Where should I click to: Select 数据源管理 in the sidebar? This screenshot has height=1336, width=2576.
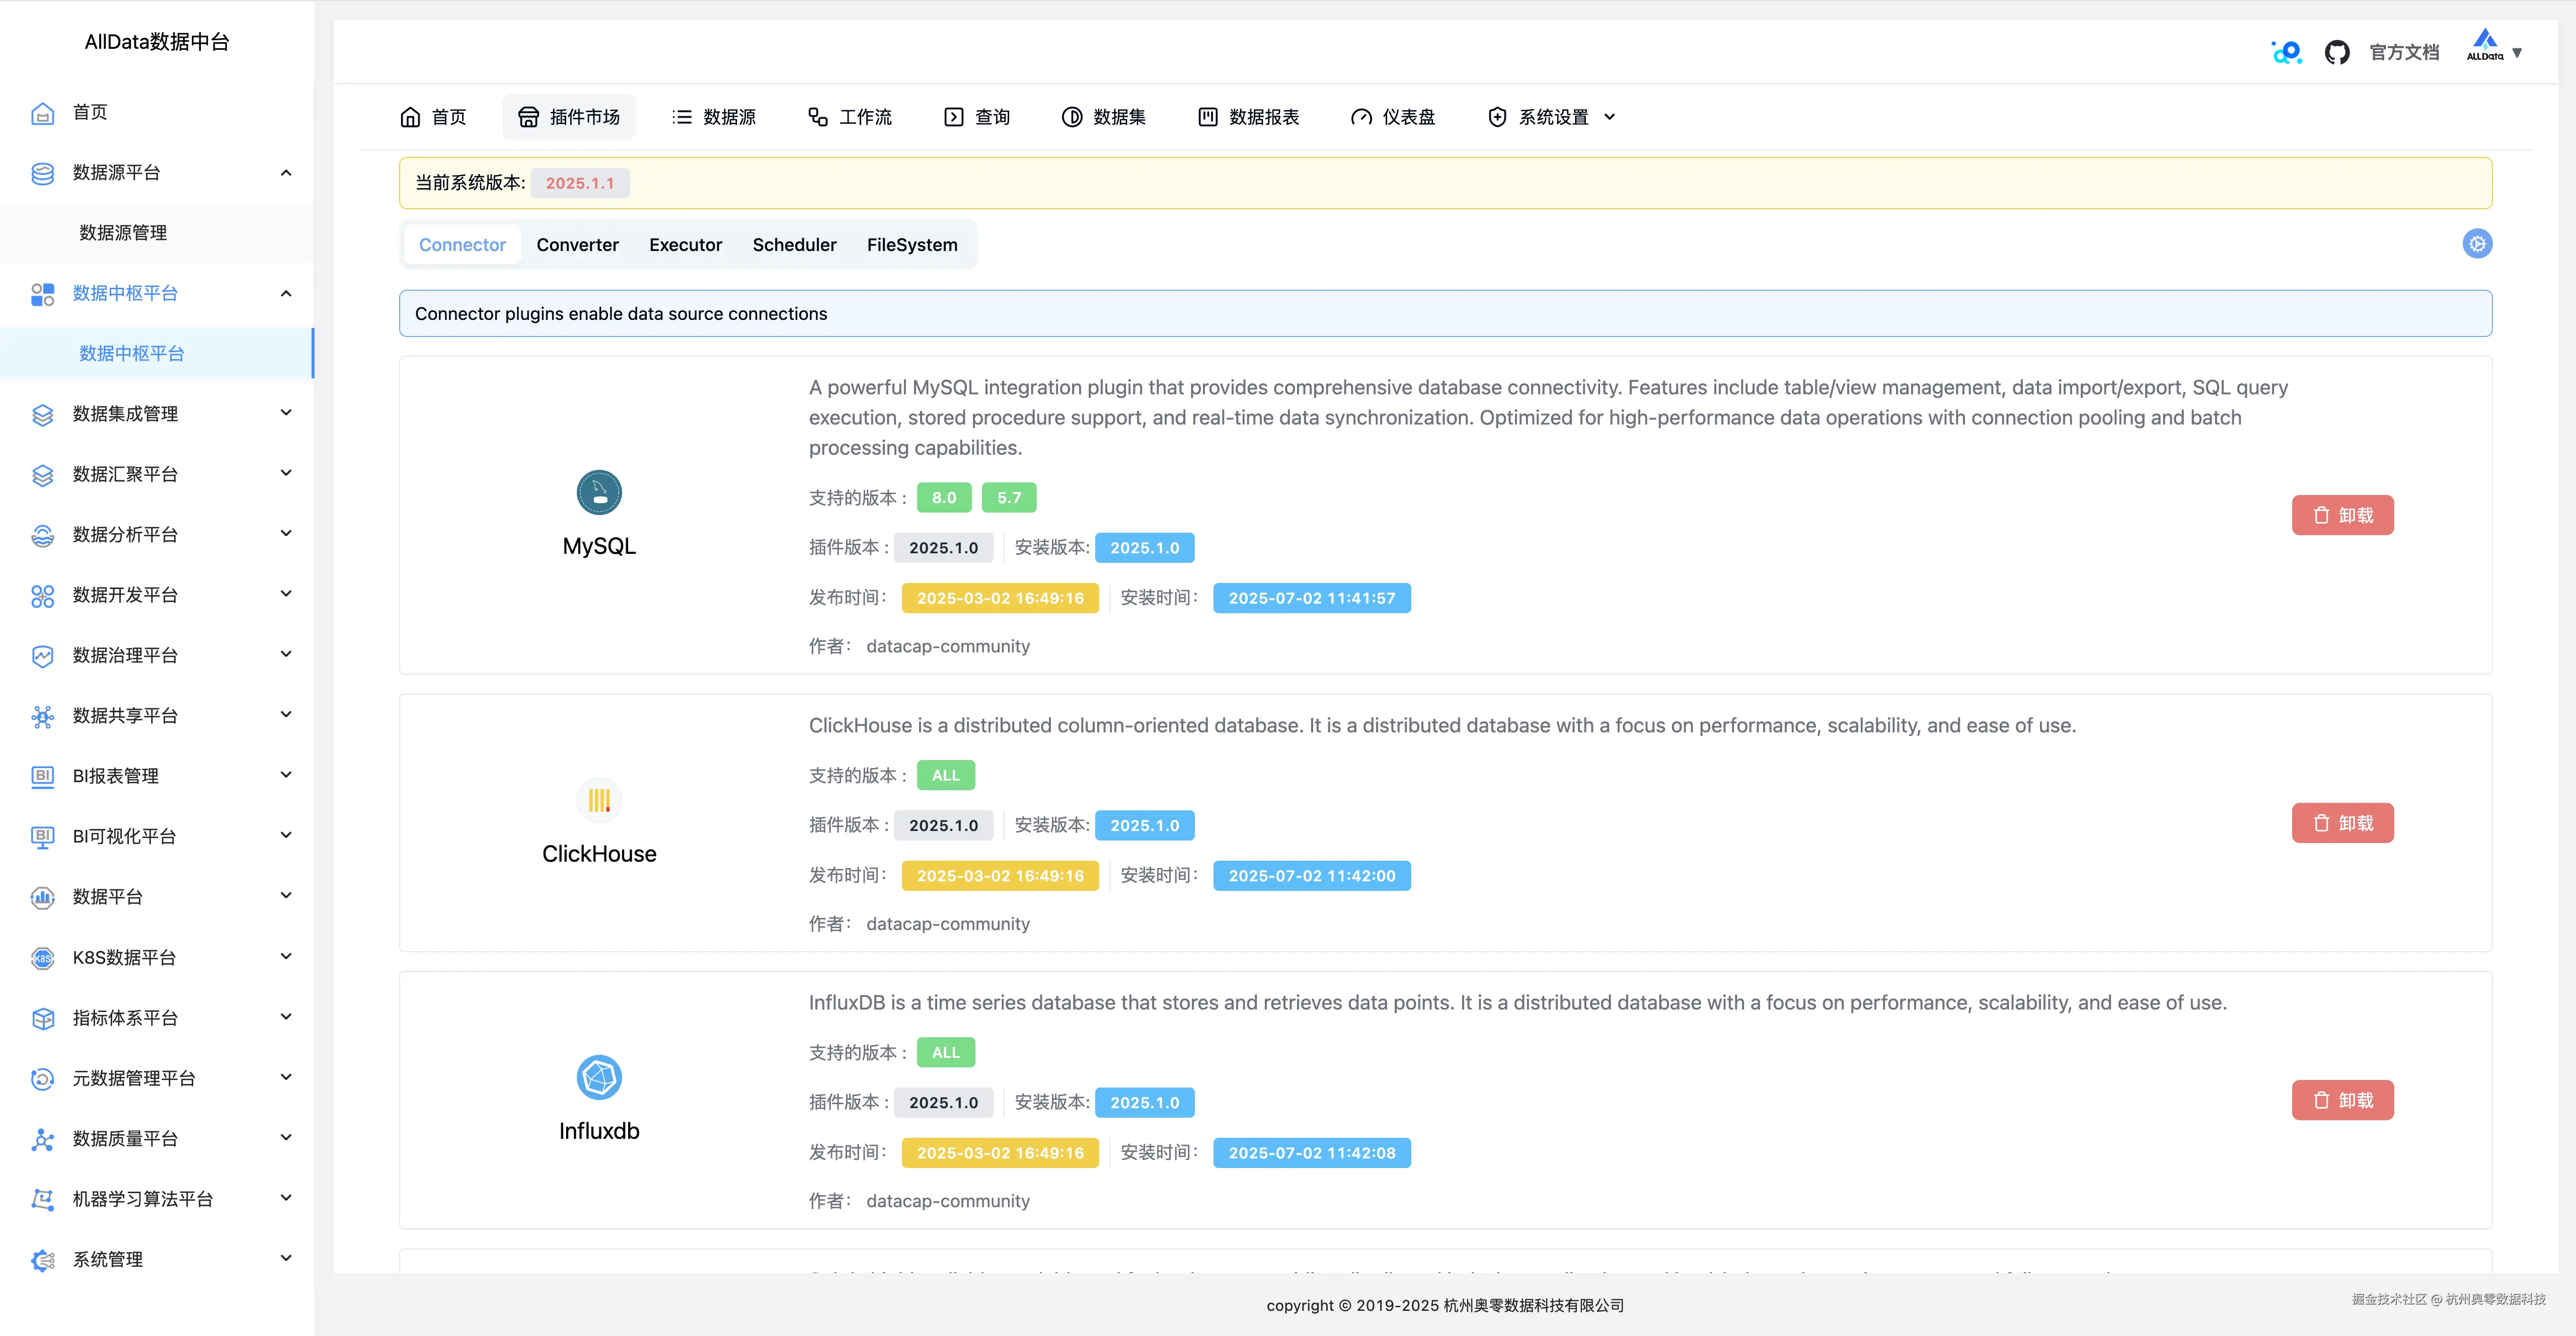coord(123,233)
